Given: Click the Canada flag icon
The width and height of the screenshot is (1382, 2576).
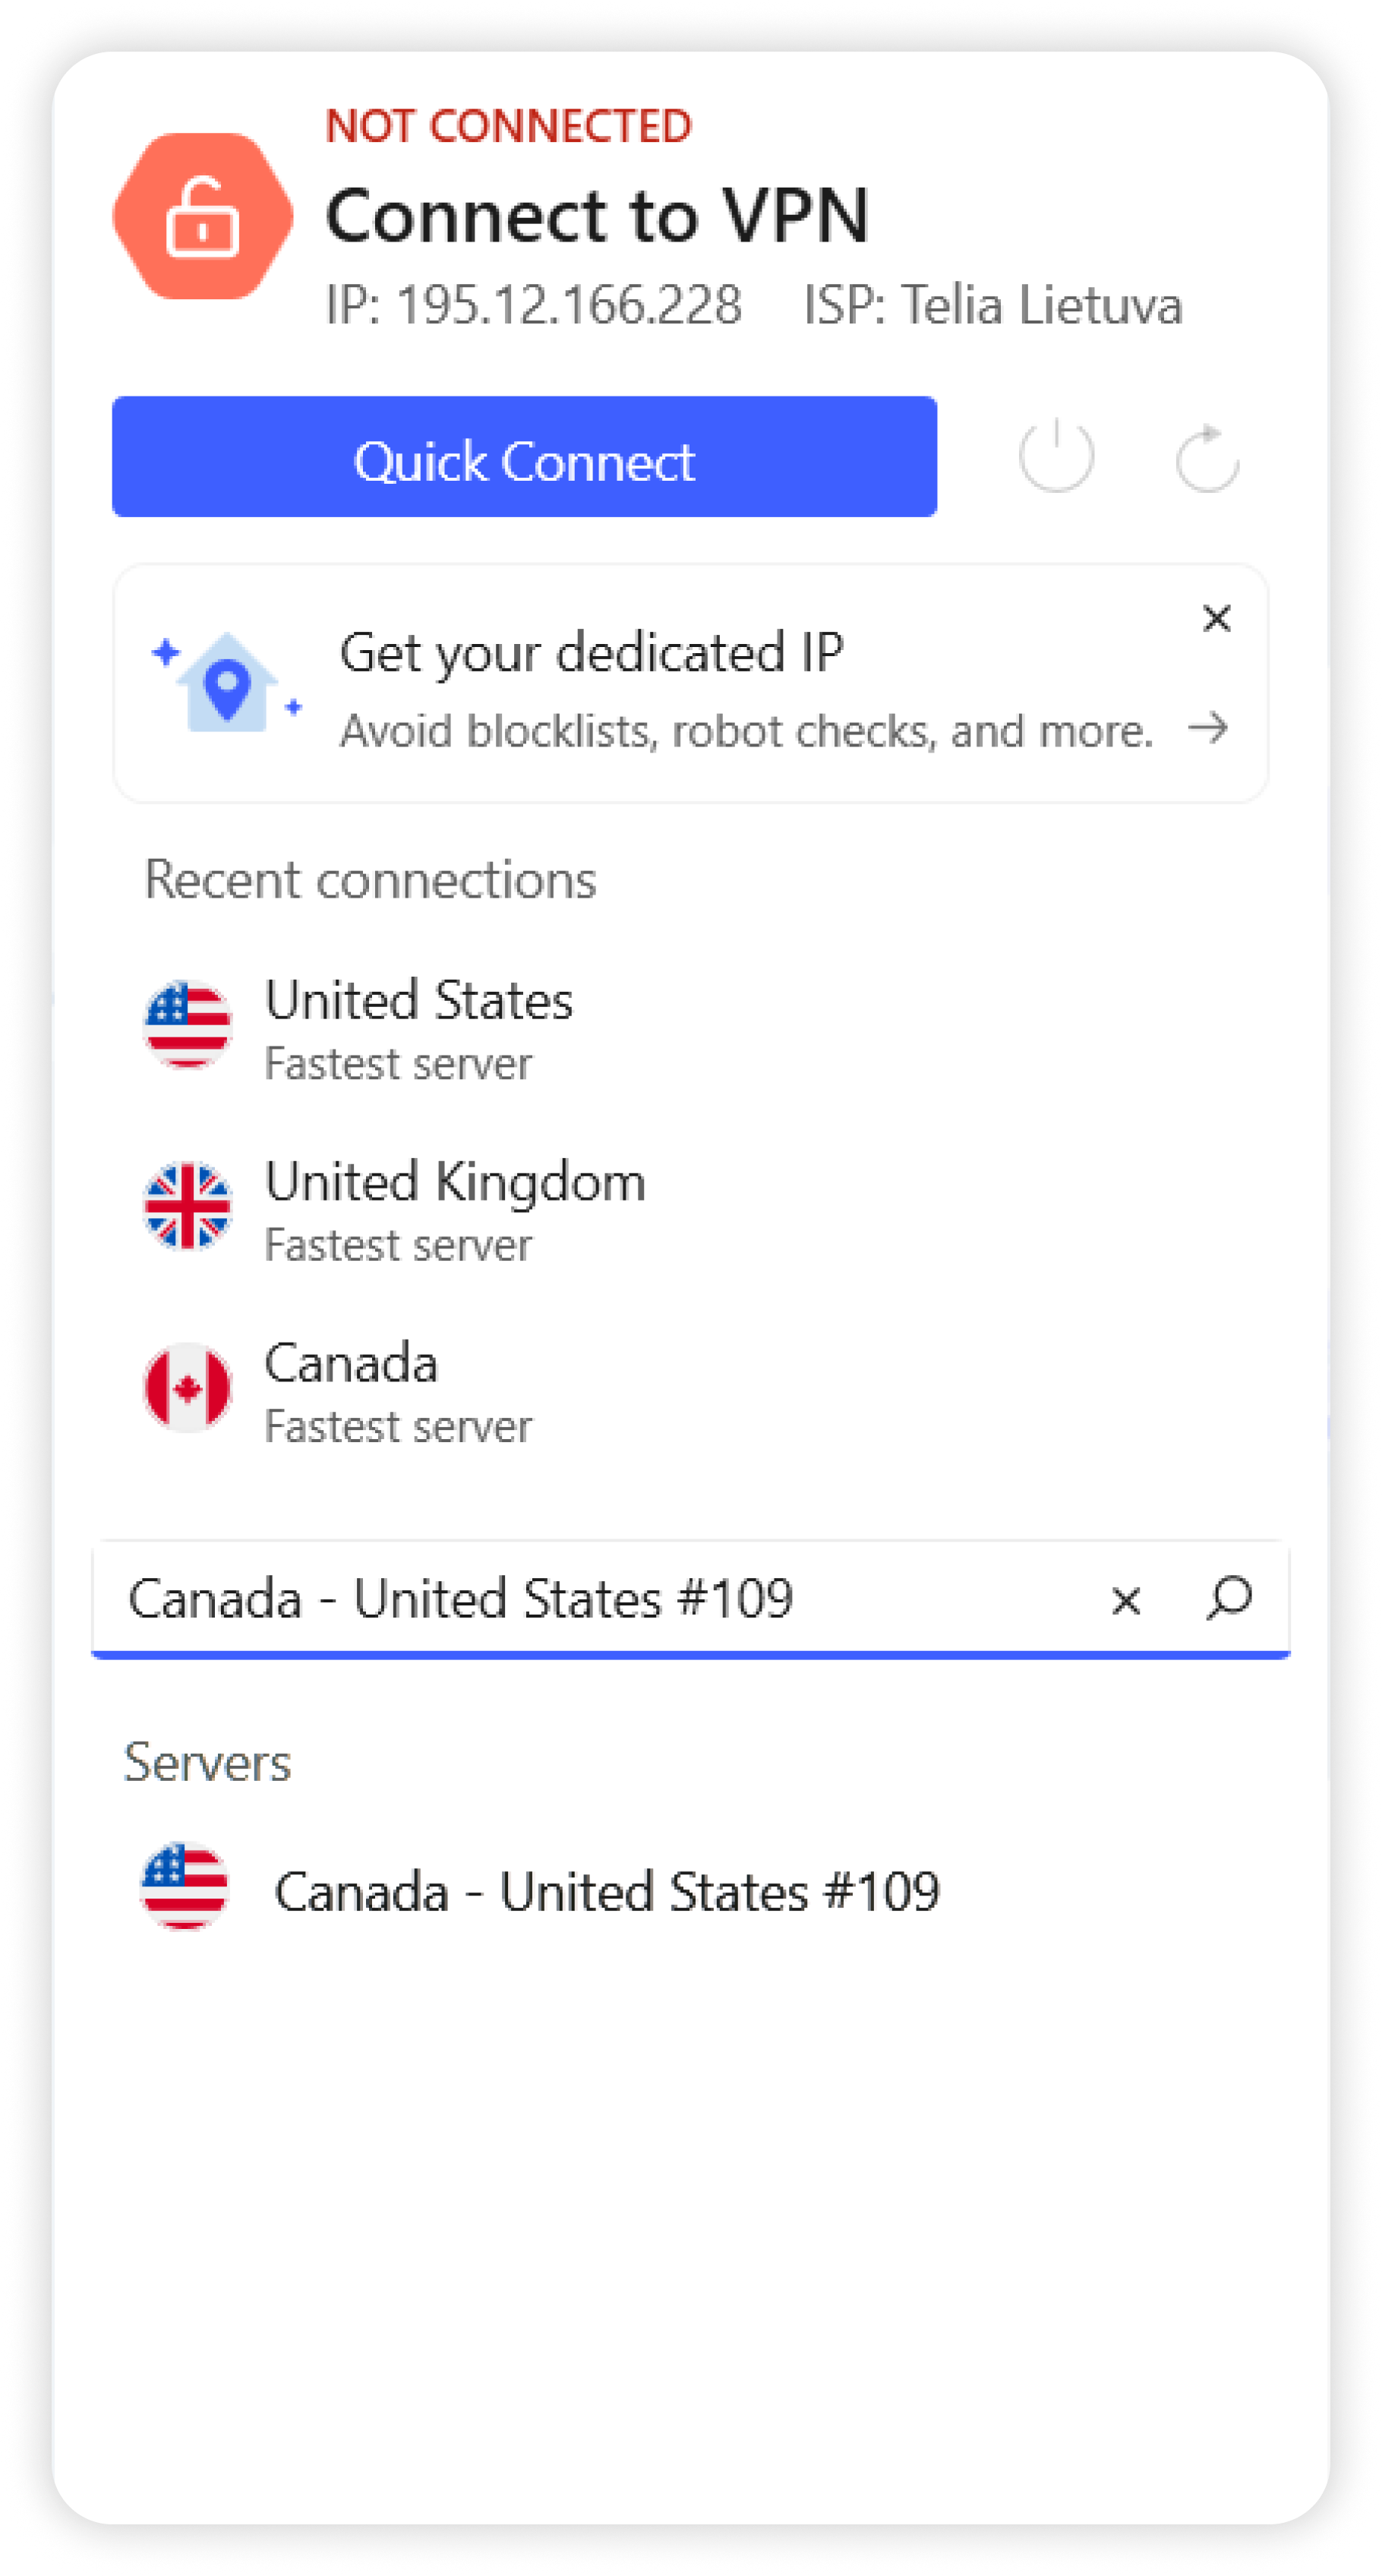Looking at the screenshot, I should [x=188, y=1388].
